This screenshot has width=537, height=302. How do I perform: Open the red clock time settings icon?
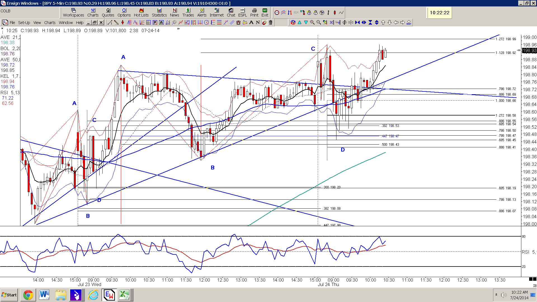click(x=277, y=13)
